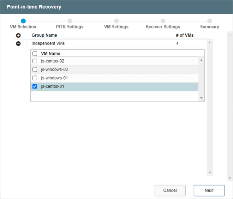Click the # of VMs column header
This screenshot has width=233, height=199.
click(185, 35)
